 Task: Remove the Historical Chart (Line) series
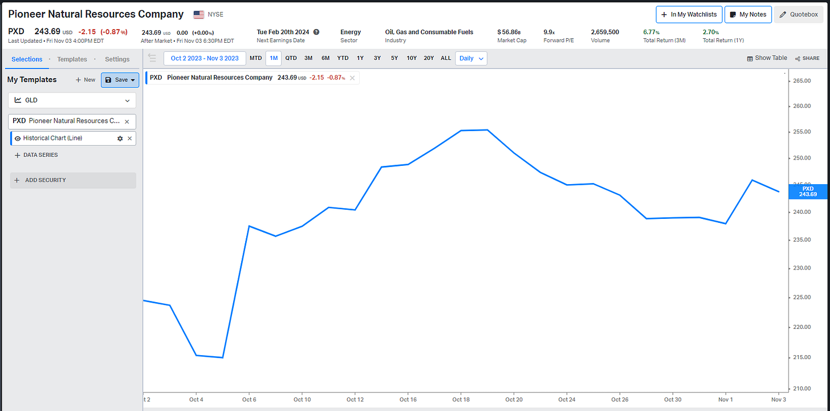tap(129, 139)
